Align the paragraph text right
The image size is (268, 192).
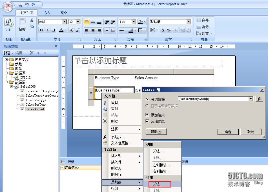click(99, 30)
